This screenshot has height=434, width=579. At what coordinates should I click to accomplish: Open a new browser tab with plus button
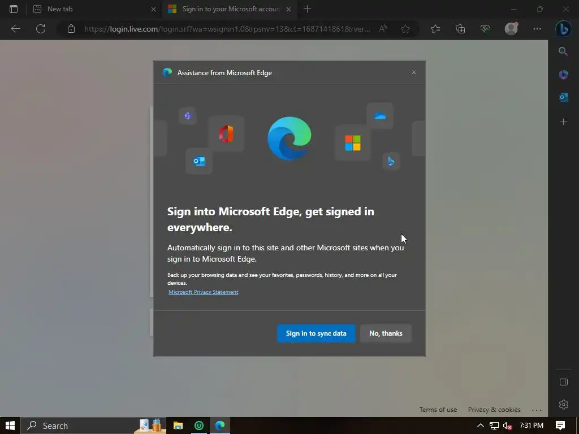point(307,9)
